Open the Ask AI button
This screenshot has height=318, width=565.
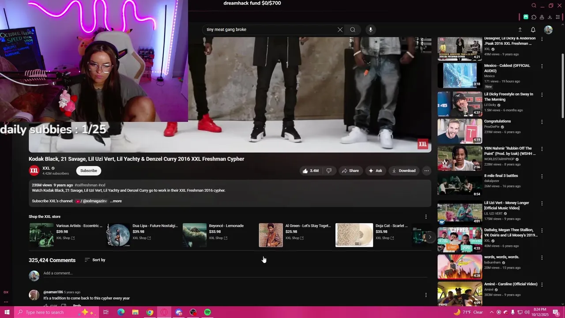point(375,170)
